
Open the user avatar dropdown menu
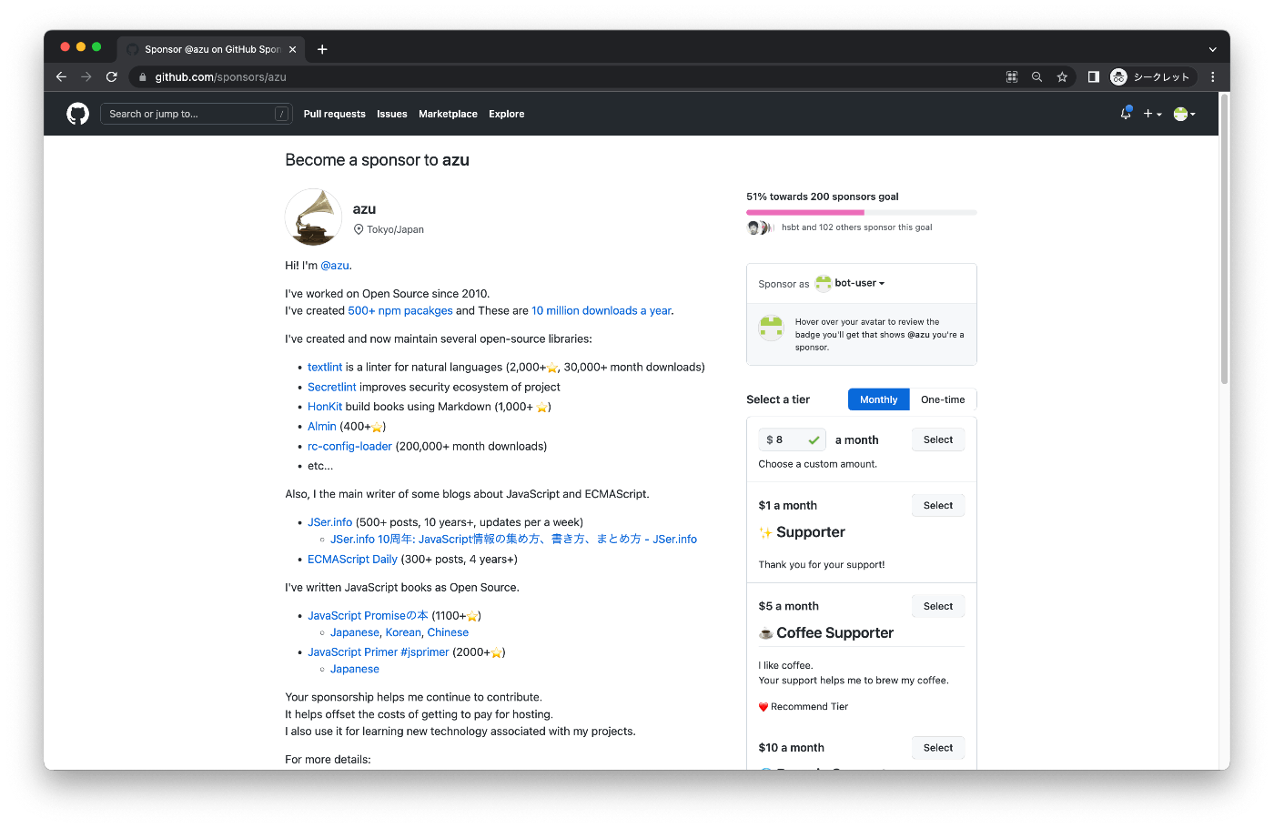point(1184,114)
